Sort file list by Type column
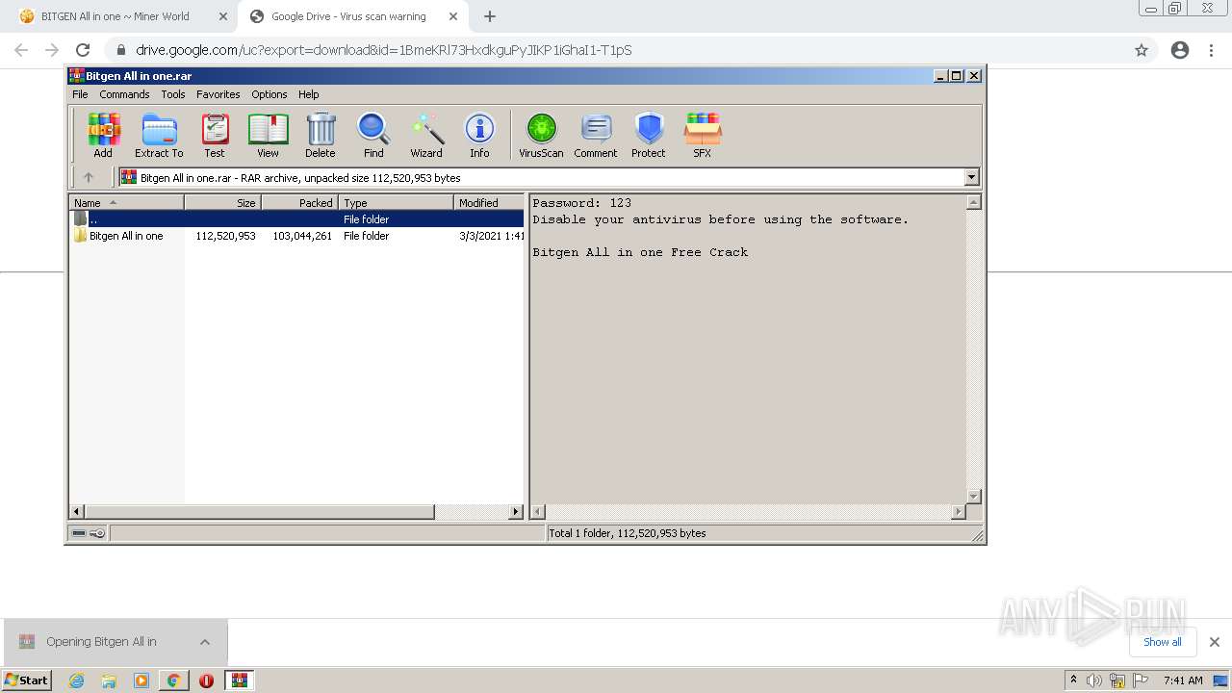The height and width of the screenshot is (693, 1232). (x=396, y=202)
